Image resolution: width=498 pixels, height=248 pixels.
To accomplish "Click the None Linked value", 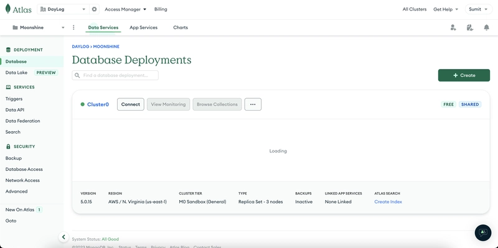I will (x=338, y=202).
